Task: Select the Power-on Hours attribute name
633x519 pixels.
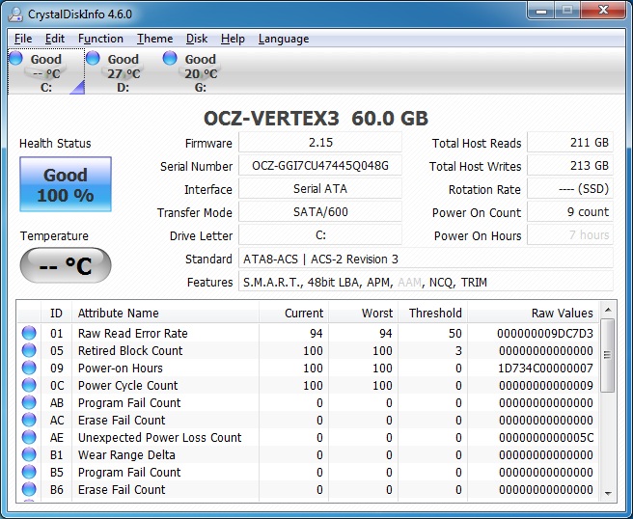Action: point(121,369)
